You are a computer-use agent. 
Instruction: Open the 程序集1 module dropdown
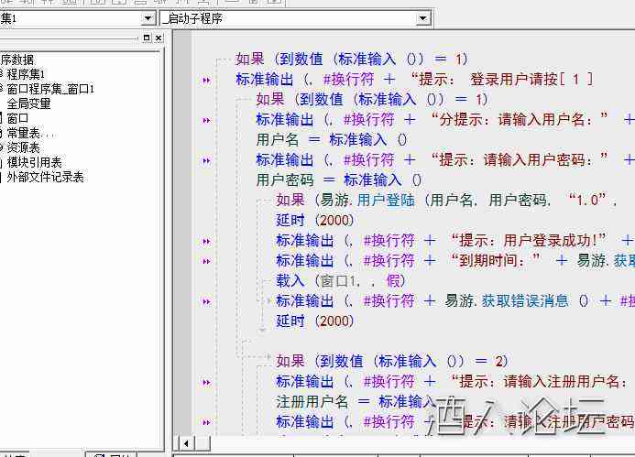pos(148,18)
